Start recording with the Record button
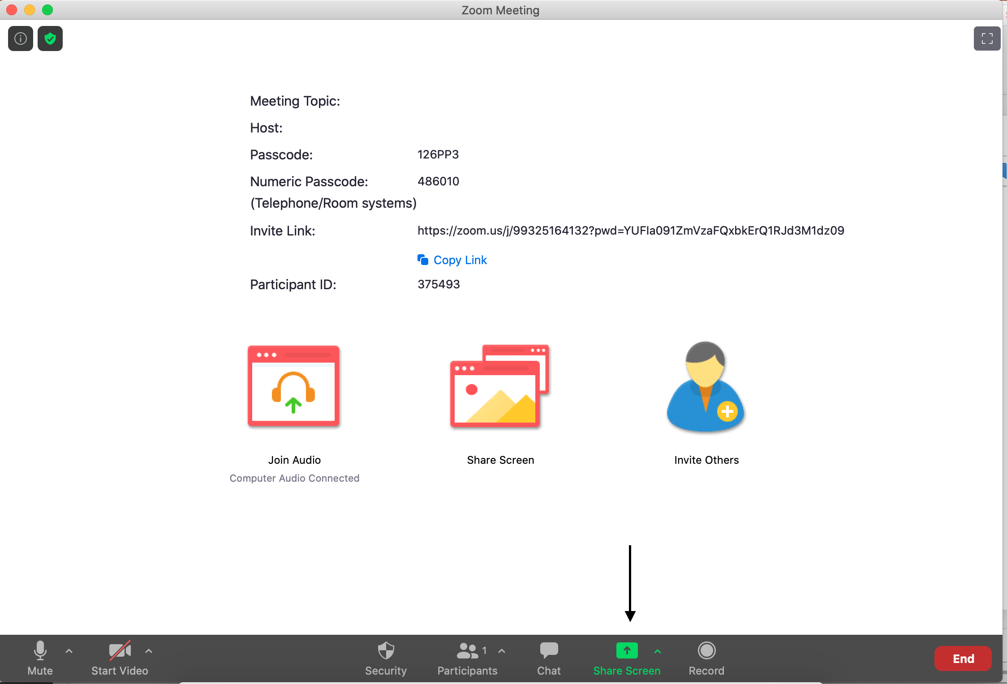The image size is (1007, 684). [706, 658]
